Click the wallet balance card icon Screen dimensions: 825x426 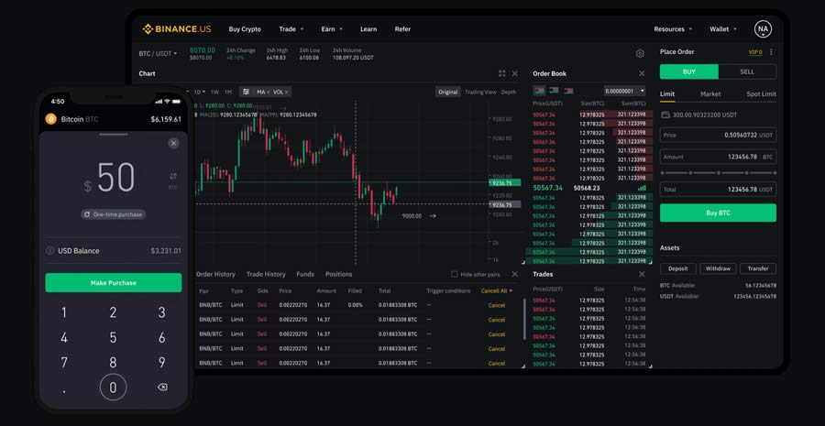point(665,115)
